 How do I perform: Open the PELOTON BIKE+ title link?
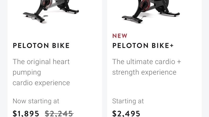pos(143,46)
